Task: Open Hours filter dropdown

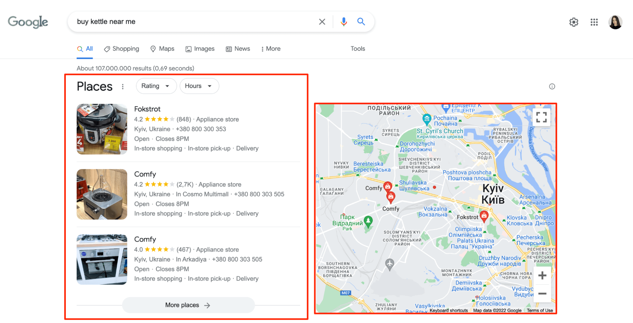Action: [199, 86]
